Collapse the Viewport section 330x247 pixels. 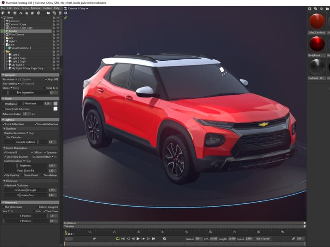30,75
